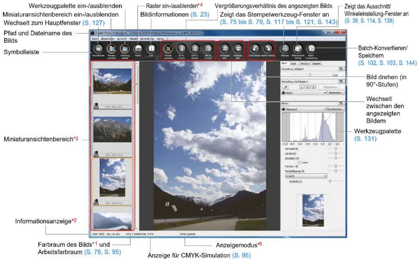Viewport: 418px width, 259px height.
Task: Set view to 100 % Ansicht
Action: tap(195, 48)
